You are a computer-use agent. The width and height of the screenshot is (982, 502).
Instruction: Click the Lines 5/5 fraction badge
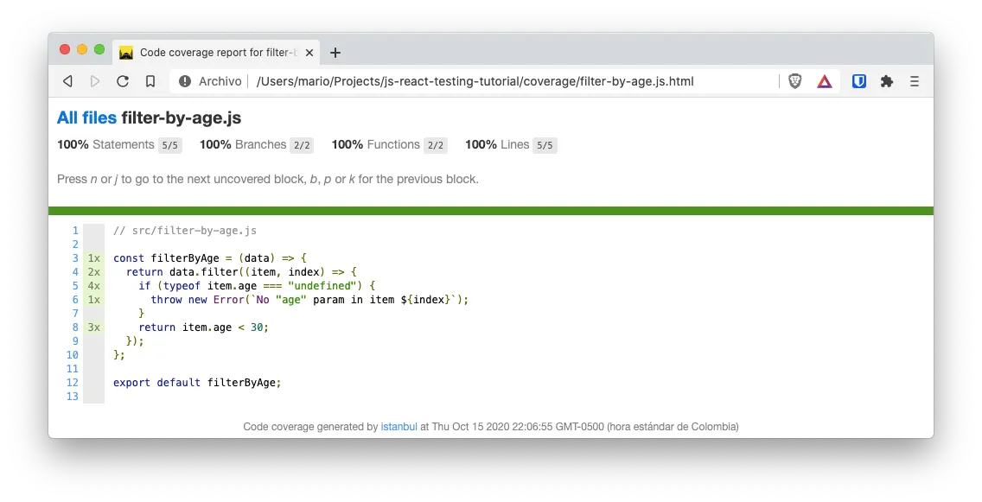[x=545, y=145]
